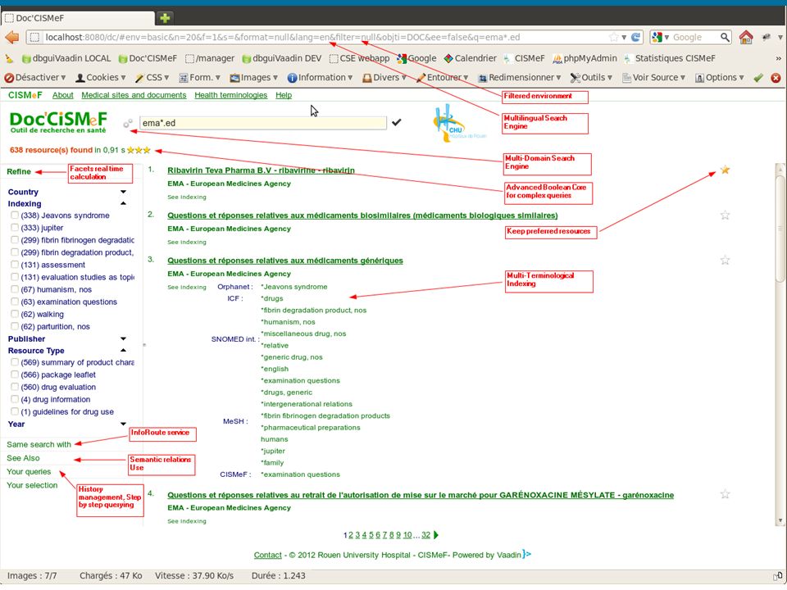Click the gears icon beside the search box
787x590 pixels.
point(128,123)
